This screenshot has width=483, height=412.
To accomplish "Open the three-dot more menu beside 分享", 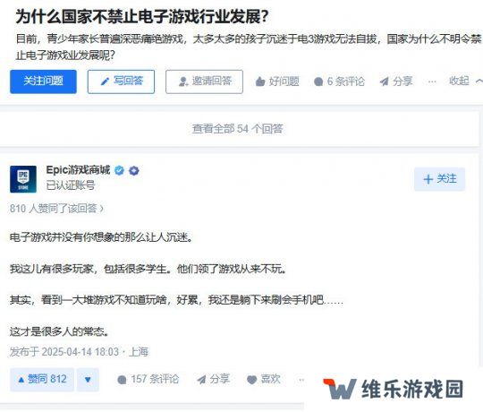I will pos(432,82).
